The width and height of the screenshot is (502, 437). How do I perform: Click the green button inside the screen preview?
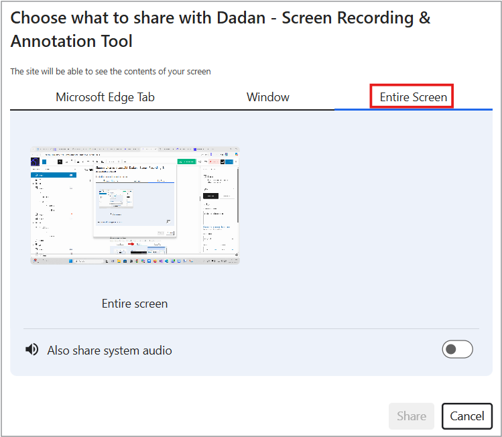click(186, 162)
